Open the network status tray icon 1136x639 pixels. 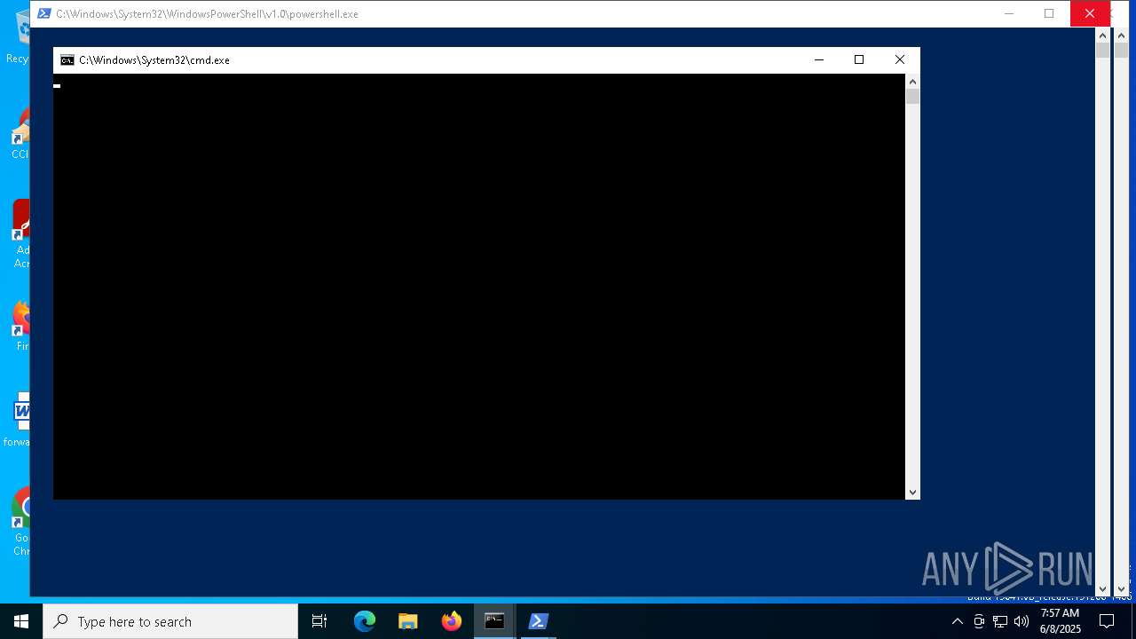1000,621
